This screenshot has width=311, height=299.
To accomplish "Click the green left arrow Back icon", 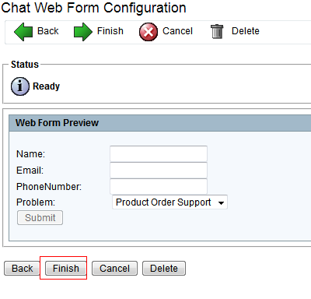I will [23, 32].
